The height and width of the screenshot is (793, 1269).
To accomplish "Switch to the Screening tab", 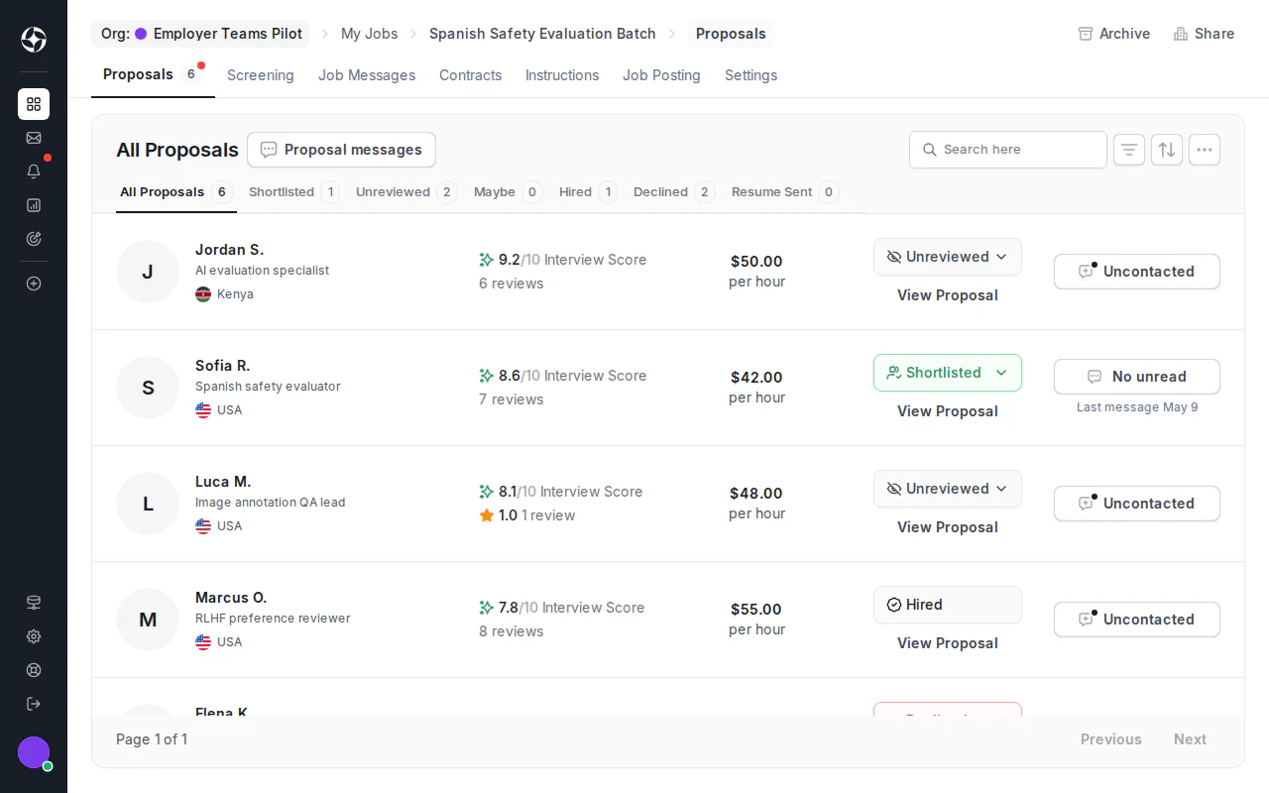I will tap(260, 75).
